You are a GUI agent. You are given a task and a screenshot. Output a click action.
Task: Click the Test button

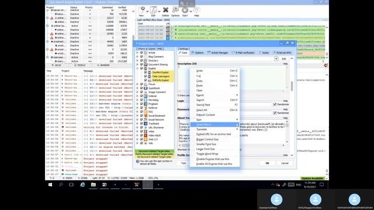pos(183,163)
